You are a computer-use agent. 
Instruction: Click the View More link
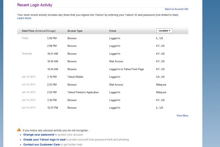tap(182, 116)
